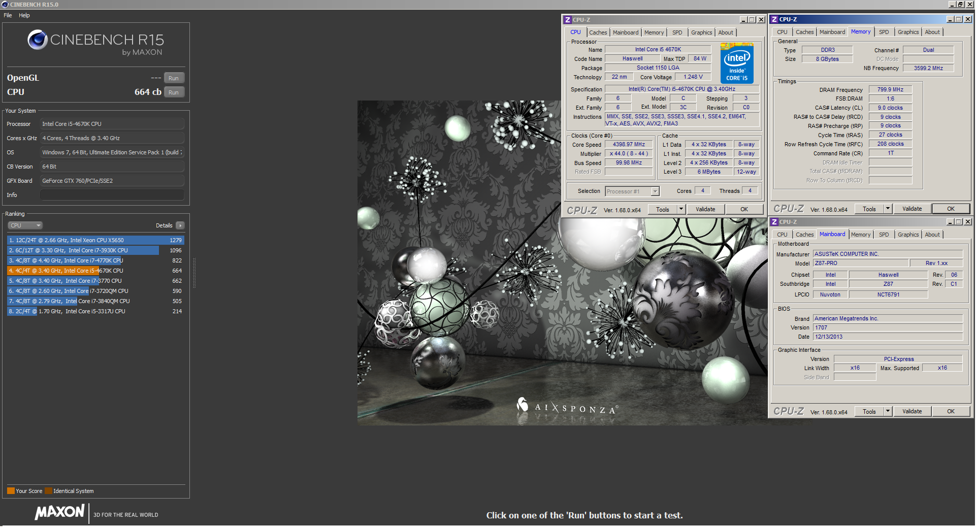This screenshot has width=976, height=527.
Task: Select ranking row Intel Xeon CPU X5650
Action: click(95, 240)
